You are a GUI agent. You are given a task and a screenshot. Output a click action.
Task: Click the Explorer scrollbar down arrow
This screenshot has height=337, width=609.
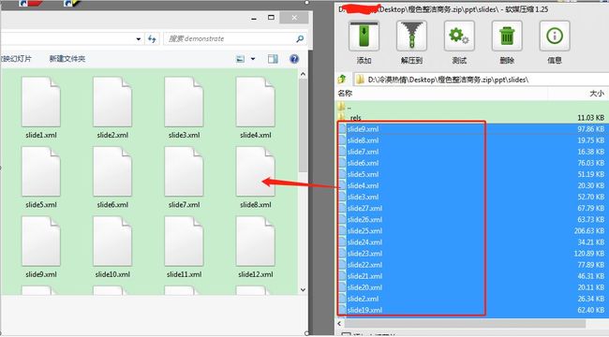pos(303,289)
